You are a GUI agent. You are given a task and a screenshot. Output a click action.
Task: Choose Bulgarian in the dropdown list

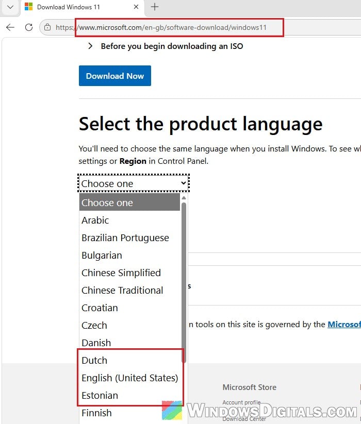coord(129,255)
